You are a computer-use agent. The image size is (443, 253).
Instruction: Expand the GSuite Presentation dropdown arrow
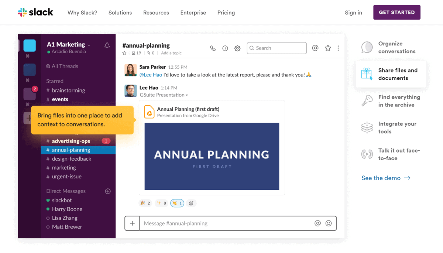pyautogui.click(x=187, y=95)
